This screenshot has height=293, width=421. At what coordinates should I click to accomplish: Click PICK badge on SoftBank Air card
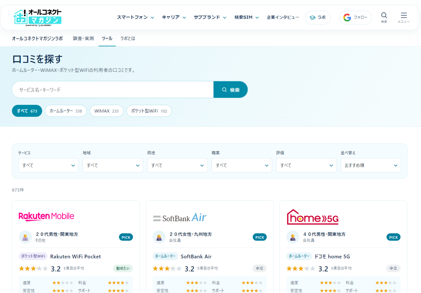(260, 237)
